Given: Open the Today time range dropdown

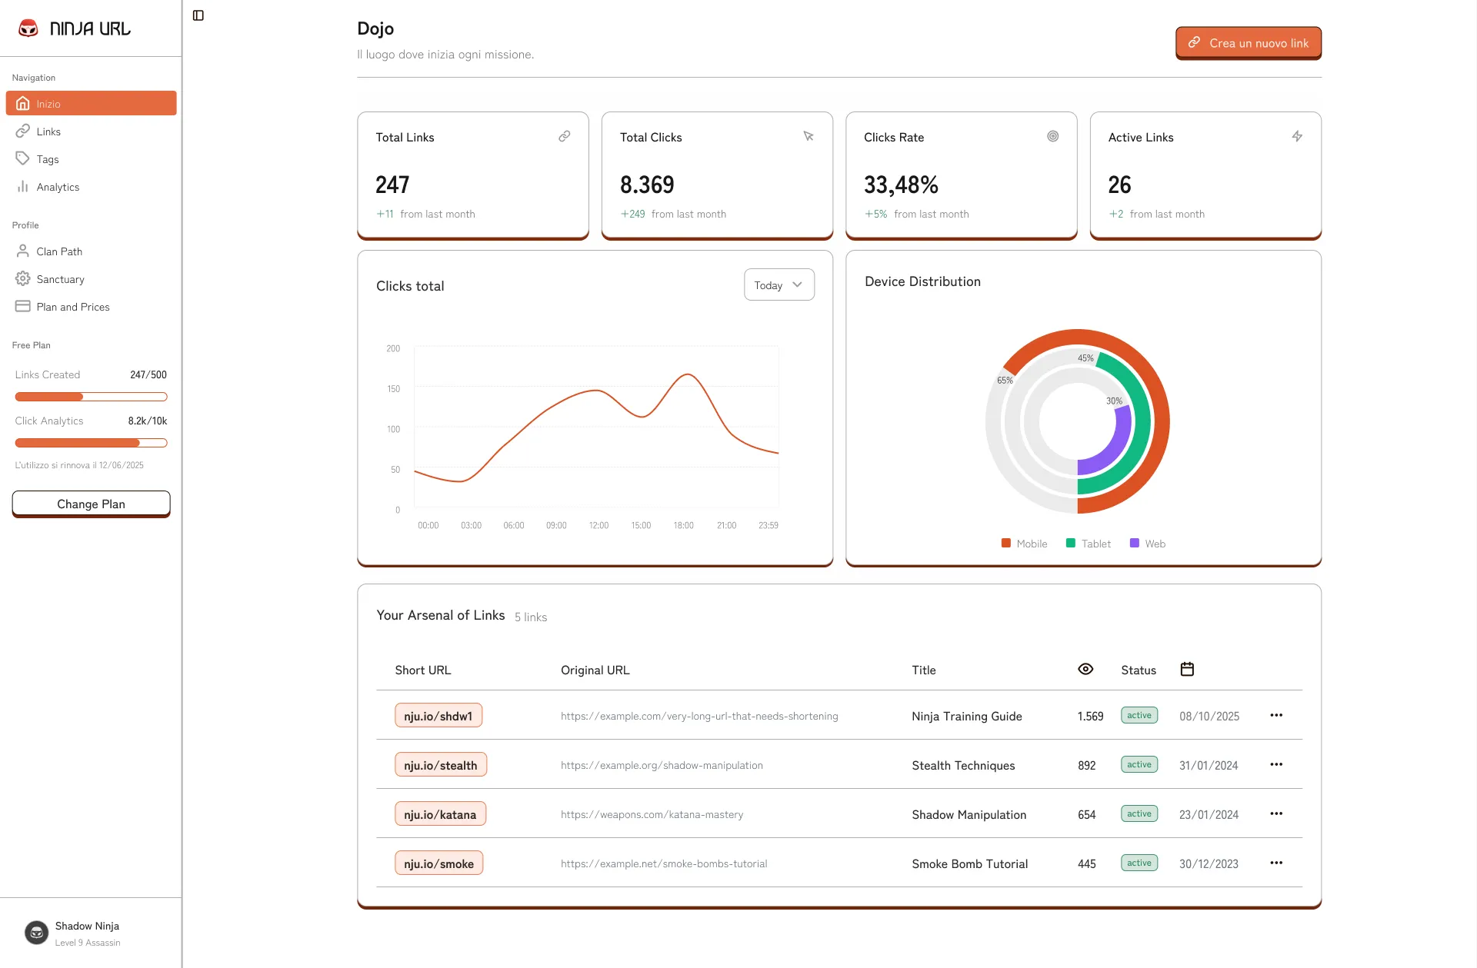Looking at the screenshot, I should coord(779,284).
